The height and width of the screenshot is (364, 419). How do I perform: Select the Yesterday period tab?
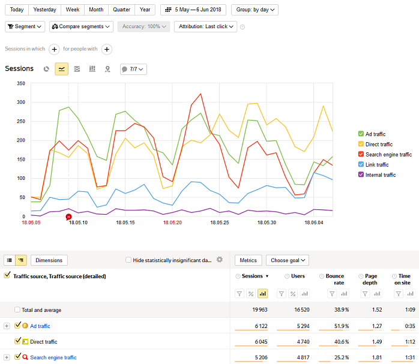coord(44,10)
